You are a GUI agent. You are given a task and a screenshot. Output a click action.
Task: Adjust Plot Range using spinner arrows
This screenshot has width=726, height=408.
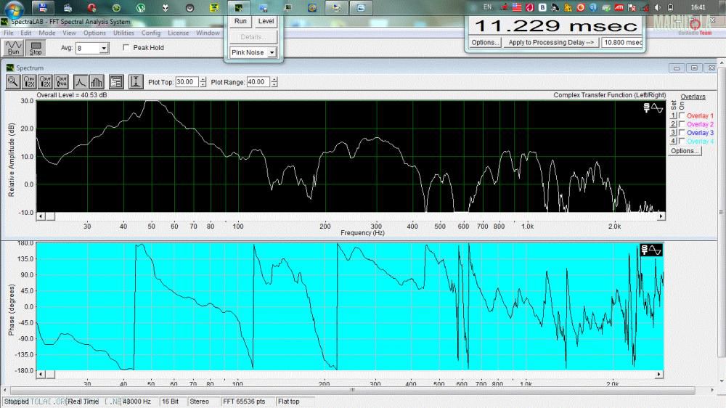point(274,82)
